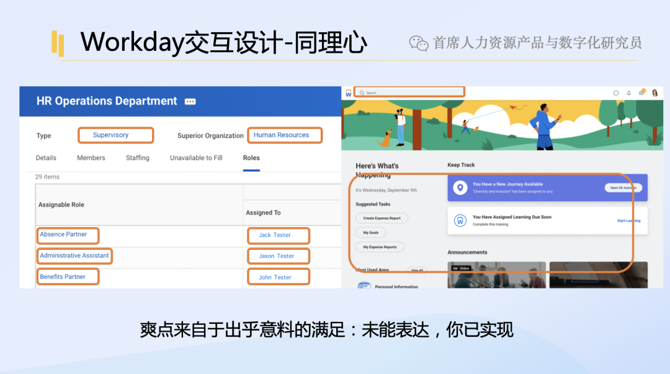This screenshot has height=374, width=670.
Task: Click the My Expense Reports button
Action: (380, 247)
